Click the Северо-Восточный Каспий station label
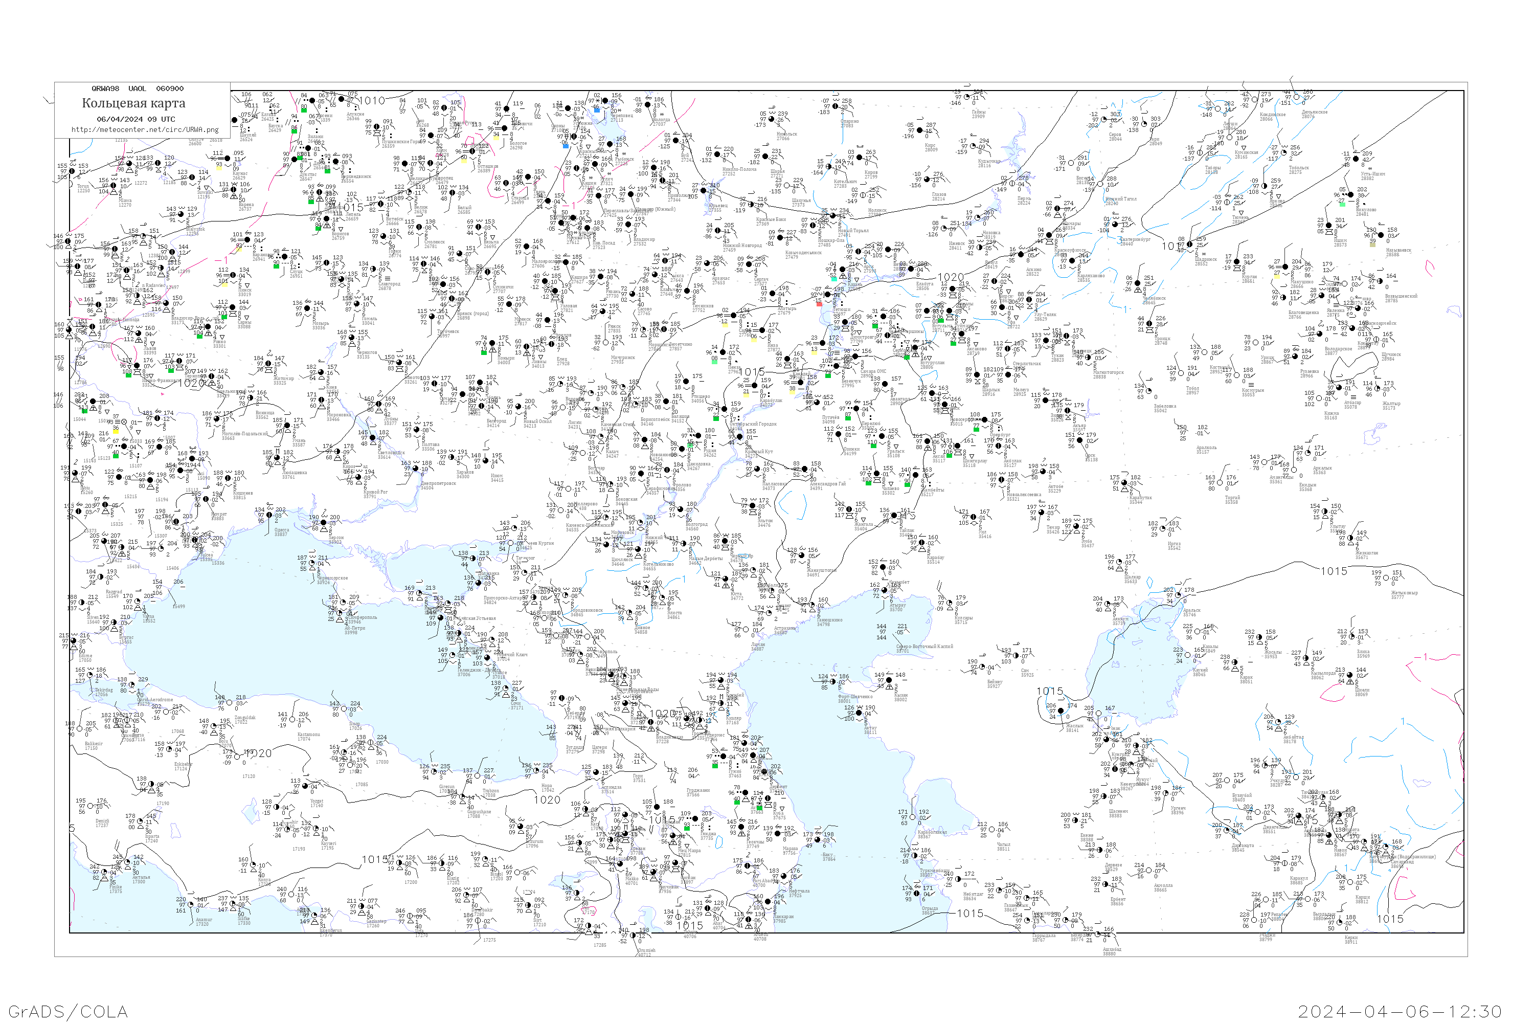 pos(924,647)
